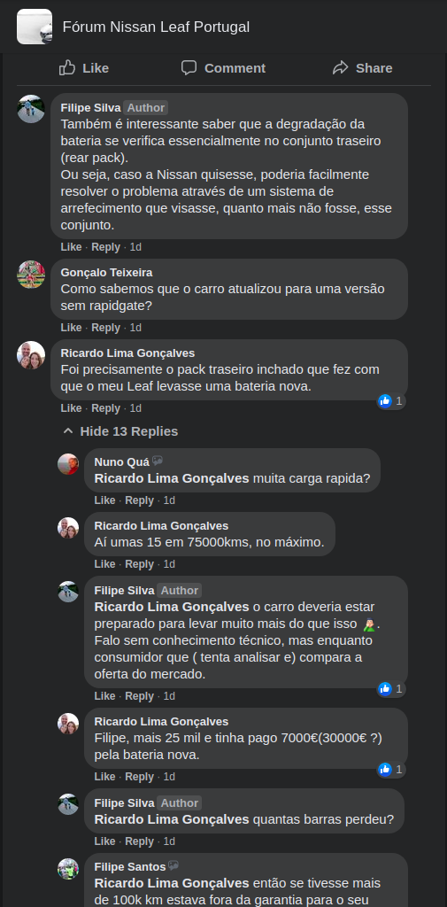Click the like reaction badge on Ricardo's pack traseiro comment
The height and width of the screenshot is (907, 447).
click(391, 401)
